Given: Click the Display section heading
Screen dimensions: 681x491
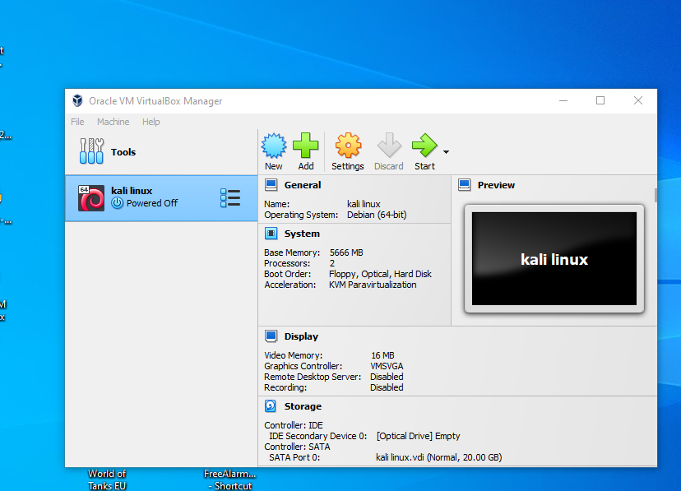Looking at the screenshot, I should click(x=301, y=336).
